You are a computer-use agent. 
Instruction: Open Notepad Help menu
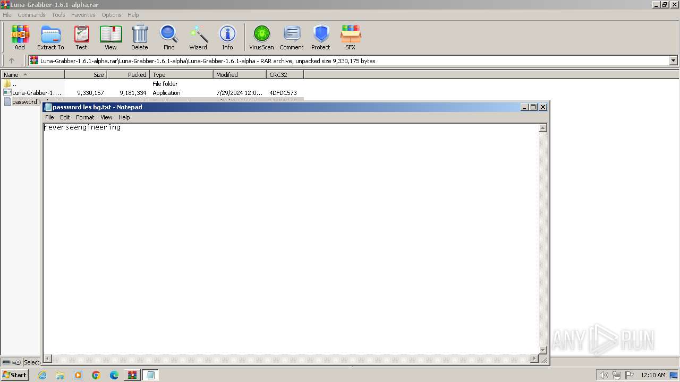[x=124, y=117]
